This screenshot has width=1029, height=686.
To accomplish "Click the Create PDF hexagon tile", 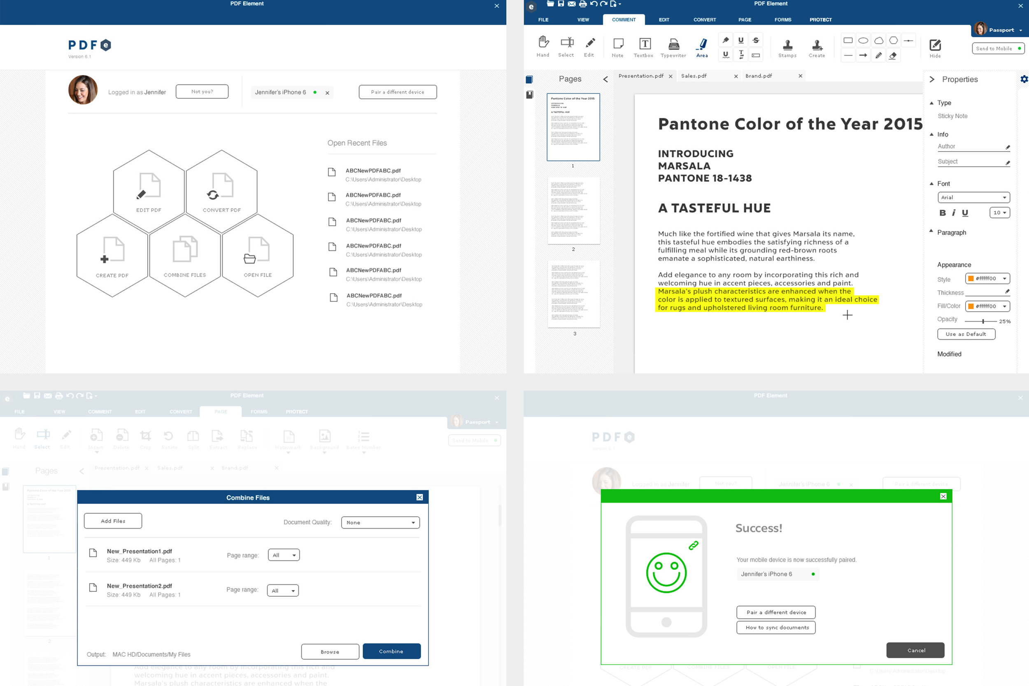I will tap(112, 256).
